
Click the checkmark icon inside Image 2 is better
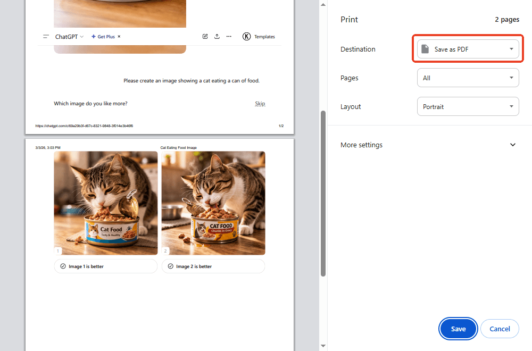(x=171, y=266)
